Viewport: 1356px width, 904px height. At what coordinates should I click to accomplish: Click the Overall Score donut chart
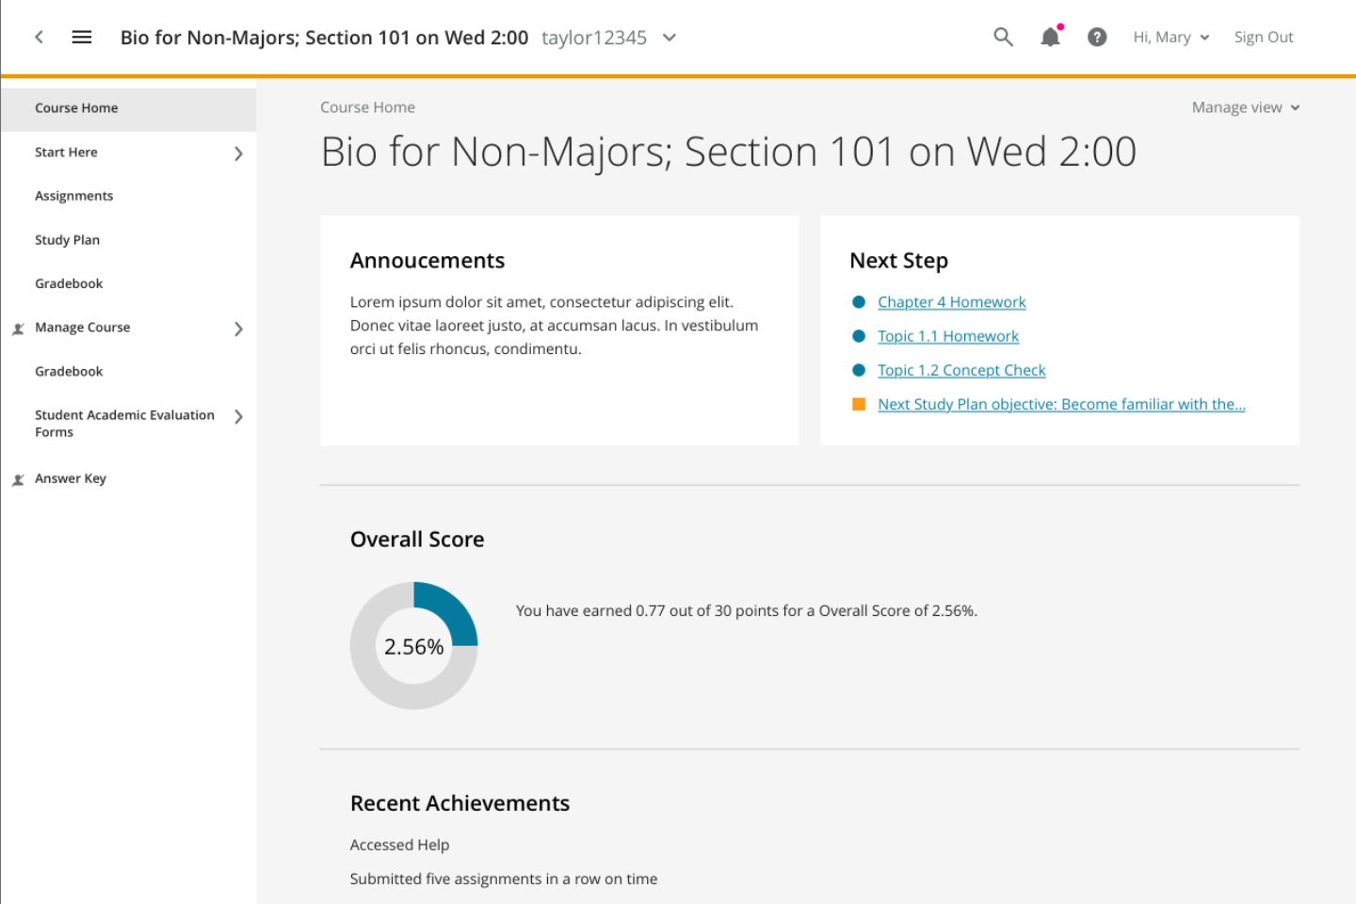[x=414, y=646]
